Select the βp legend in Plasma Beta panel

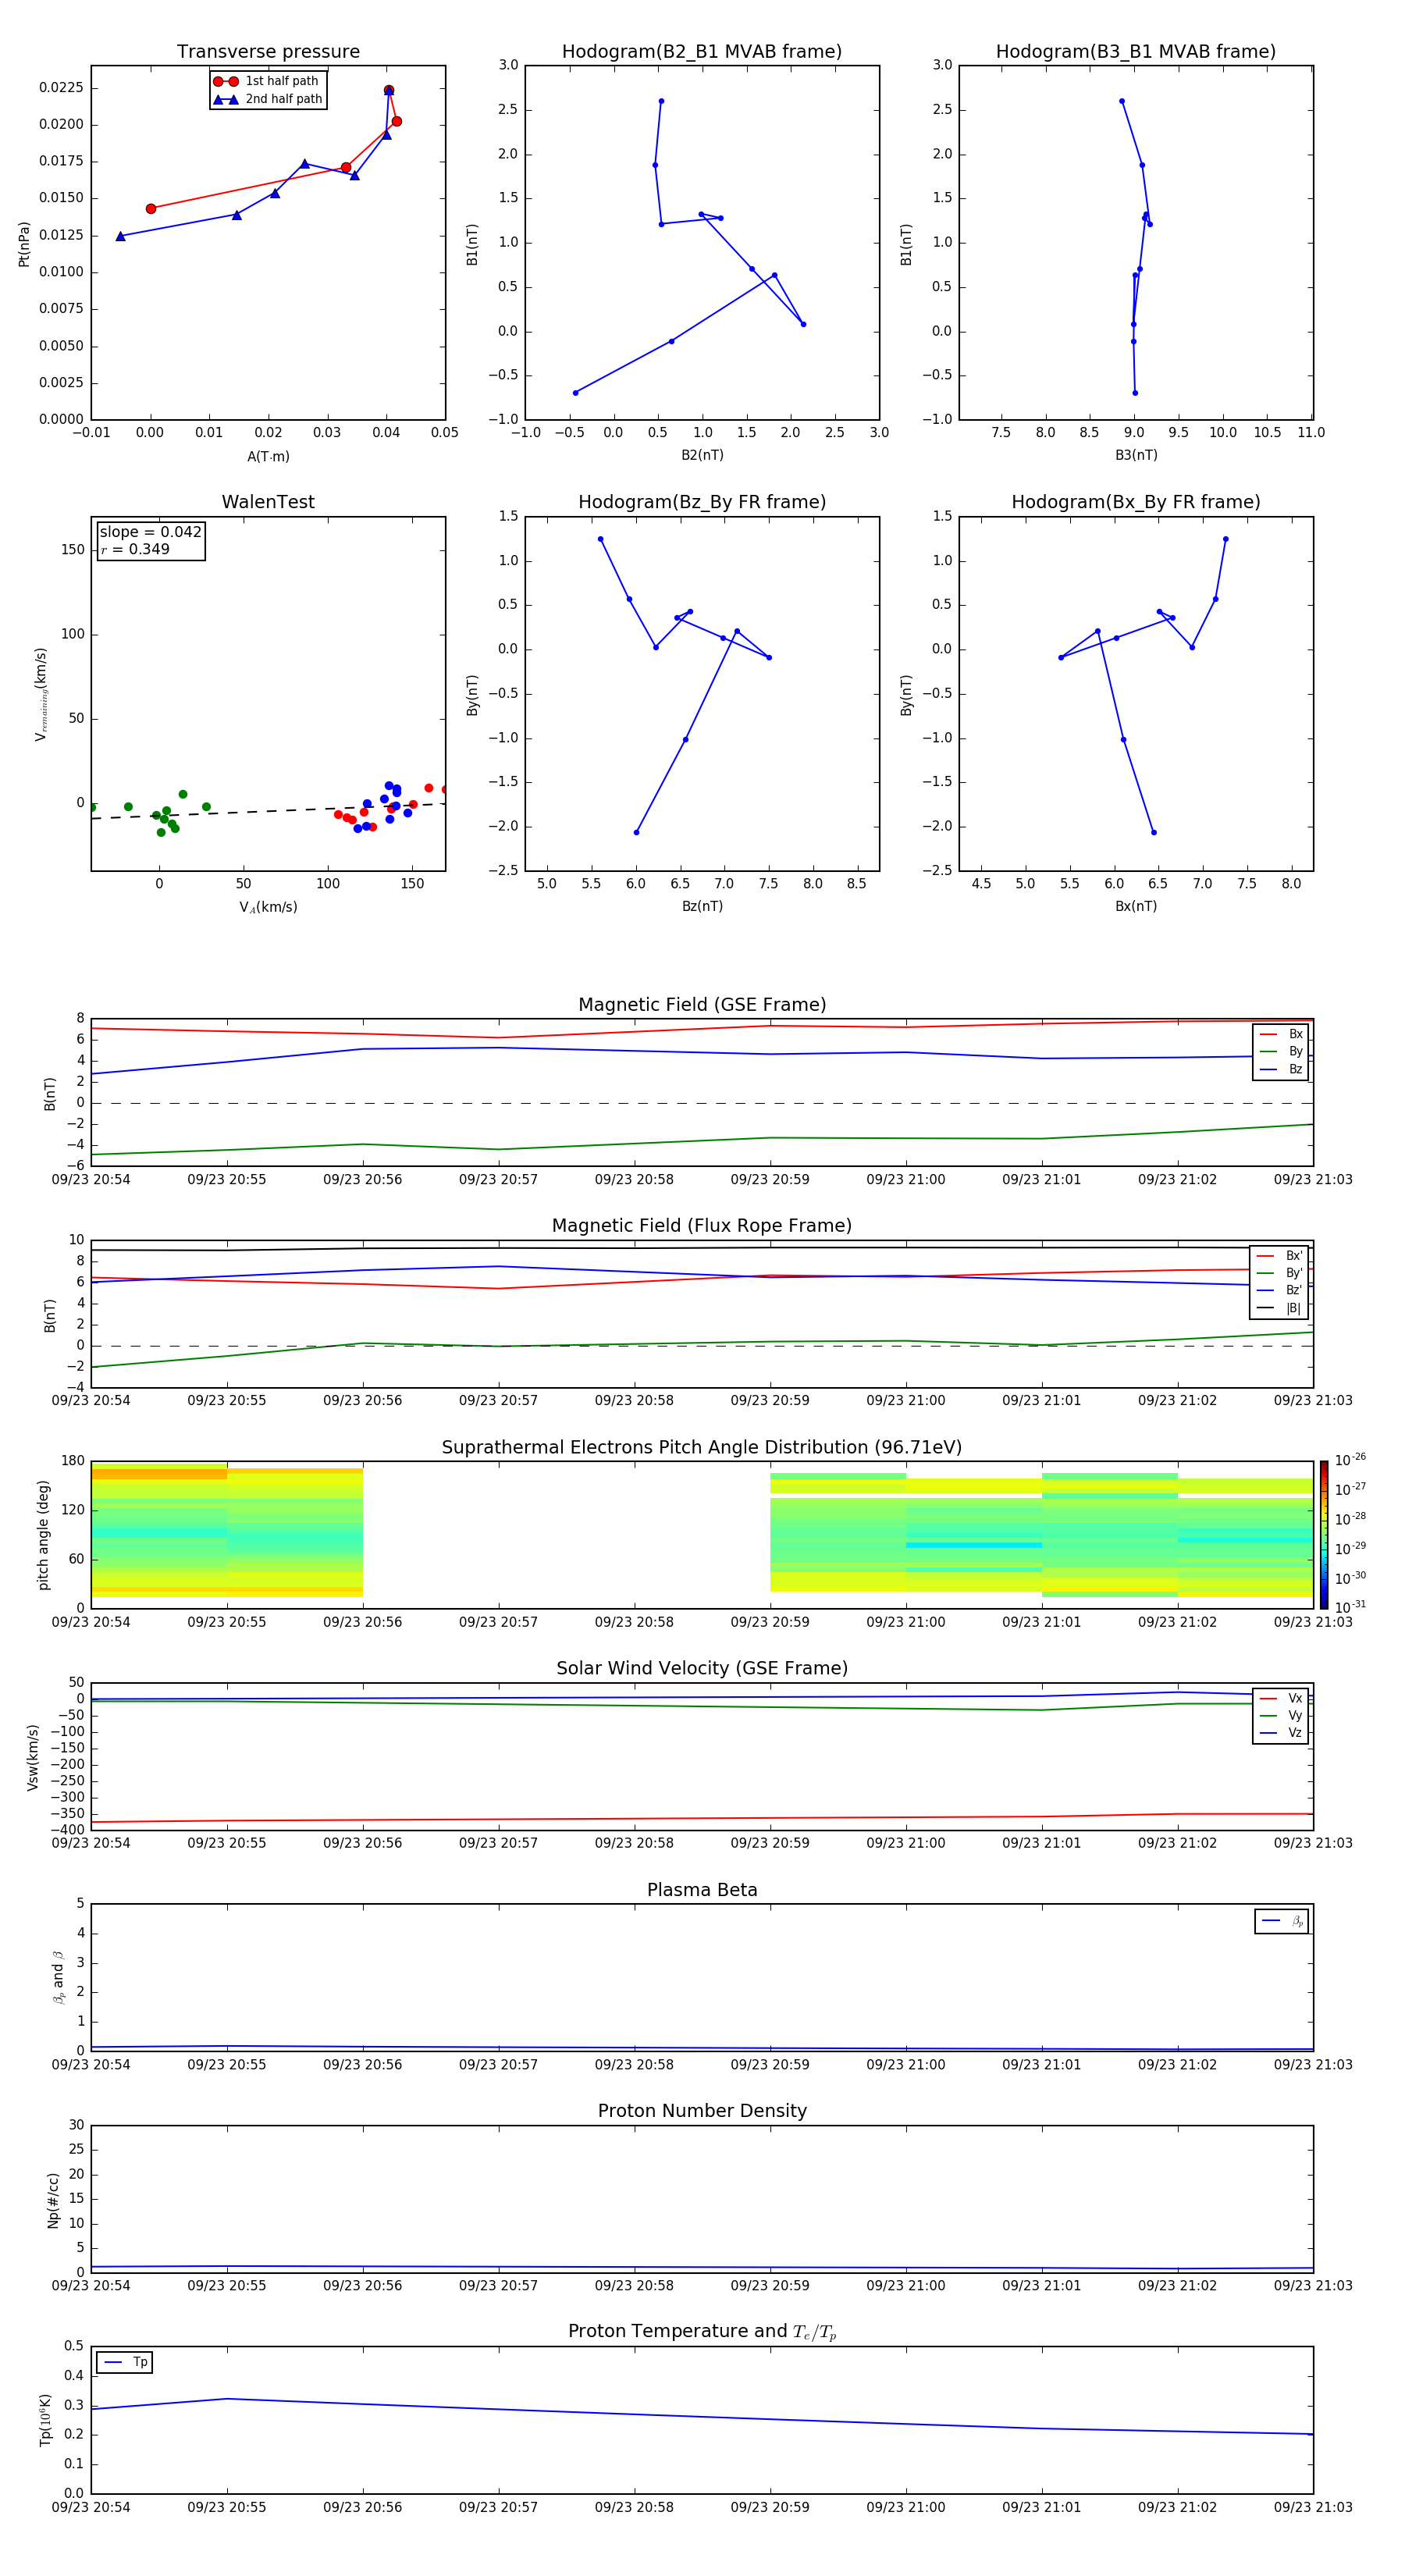click(x=1282, y=1921)
